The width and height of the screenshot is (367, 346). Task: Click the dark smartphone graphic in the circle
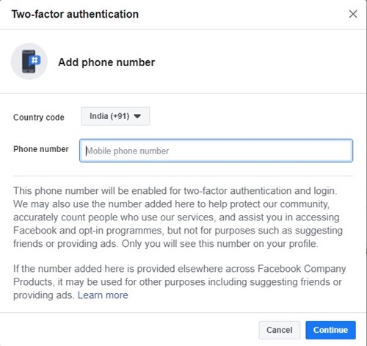point(28,62)
